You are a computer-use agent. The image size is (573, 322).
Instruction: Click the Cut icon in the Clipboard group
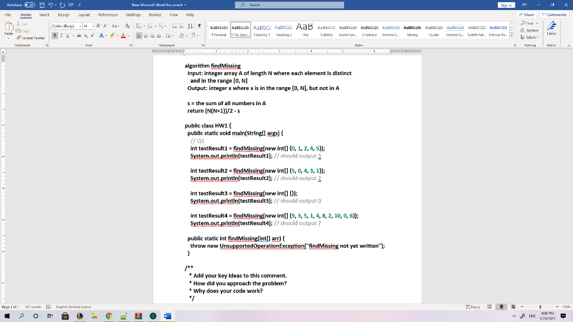coord(18,23)
